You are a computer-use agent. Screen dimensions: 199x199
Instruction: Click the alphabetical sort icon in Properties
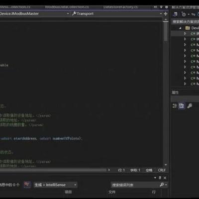[x=182, y=106]
